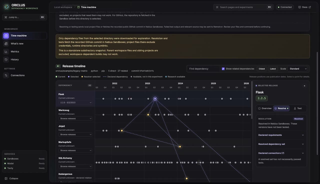Click the Tavily service status row

(24, 168)
